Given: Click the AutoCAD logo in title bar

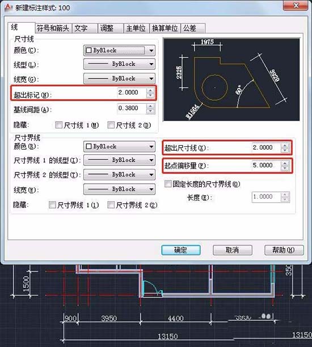Looking at the screenshot, I should (x=9, y=8).
